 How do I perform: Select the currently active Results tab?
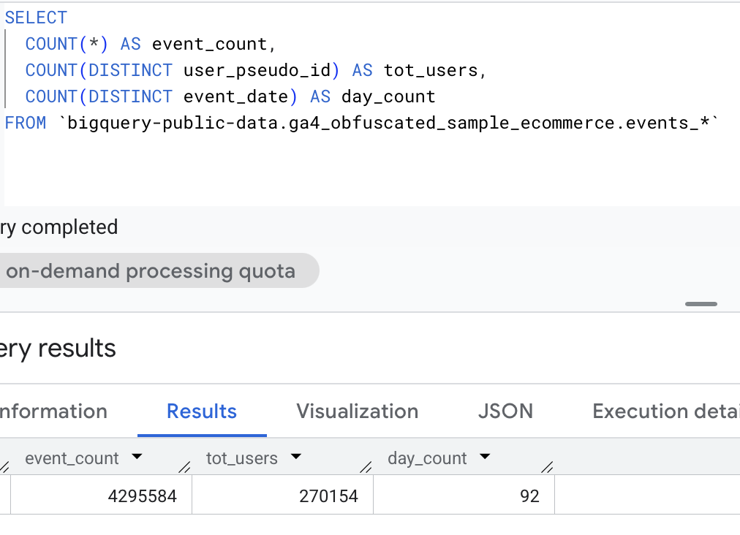pyautogui.click(x=202, y=411)
